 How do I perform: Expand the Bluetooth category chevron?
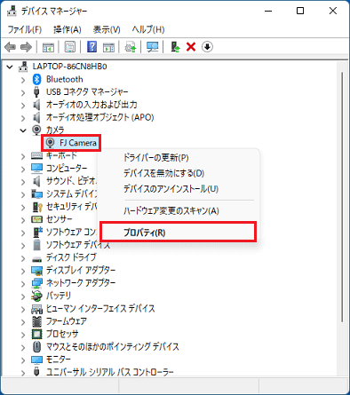point(23,80)
